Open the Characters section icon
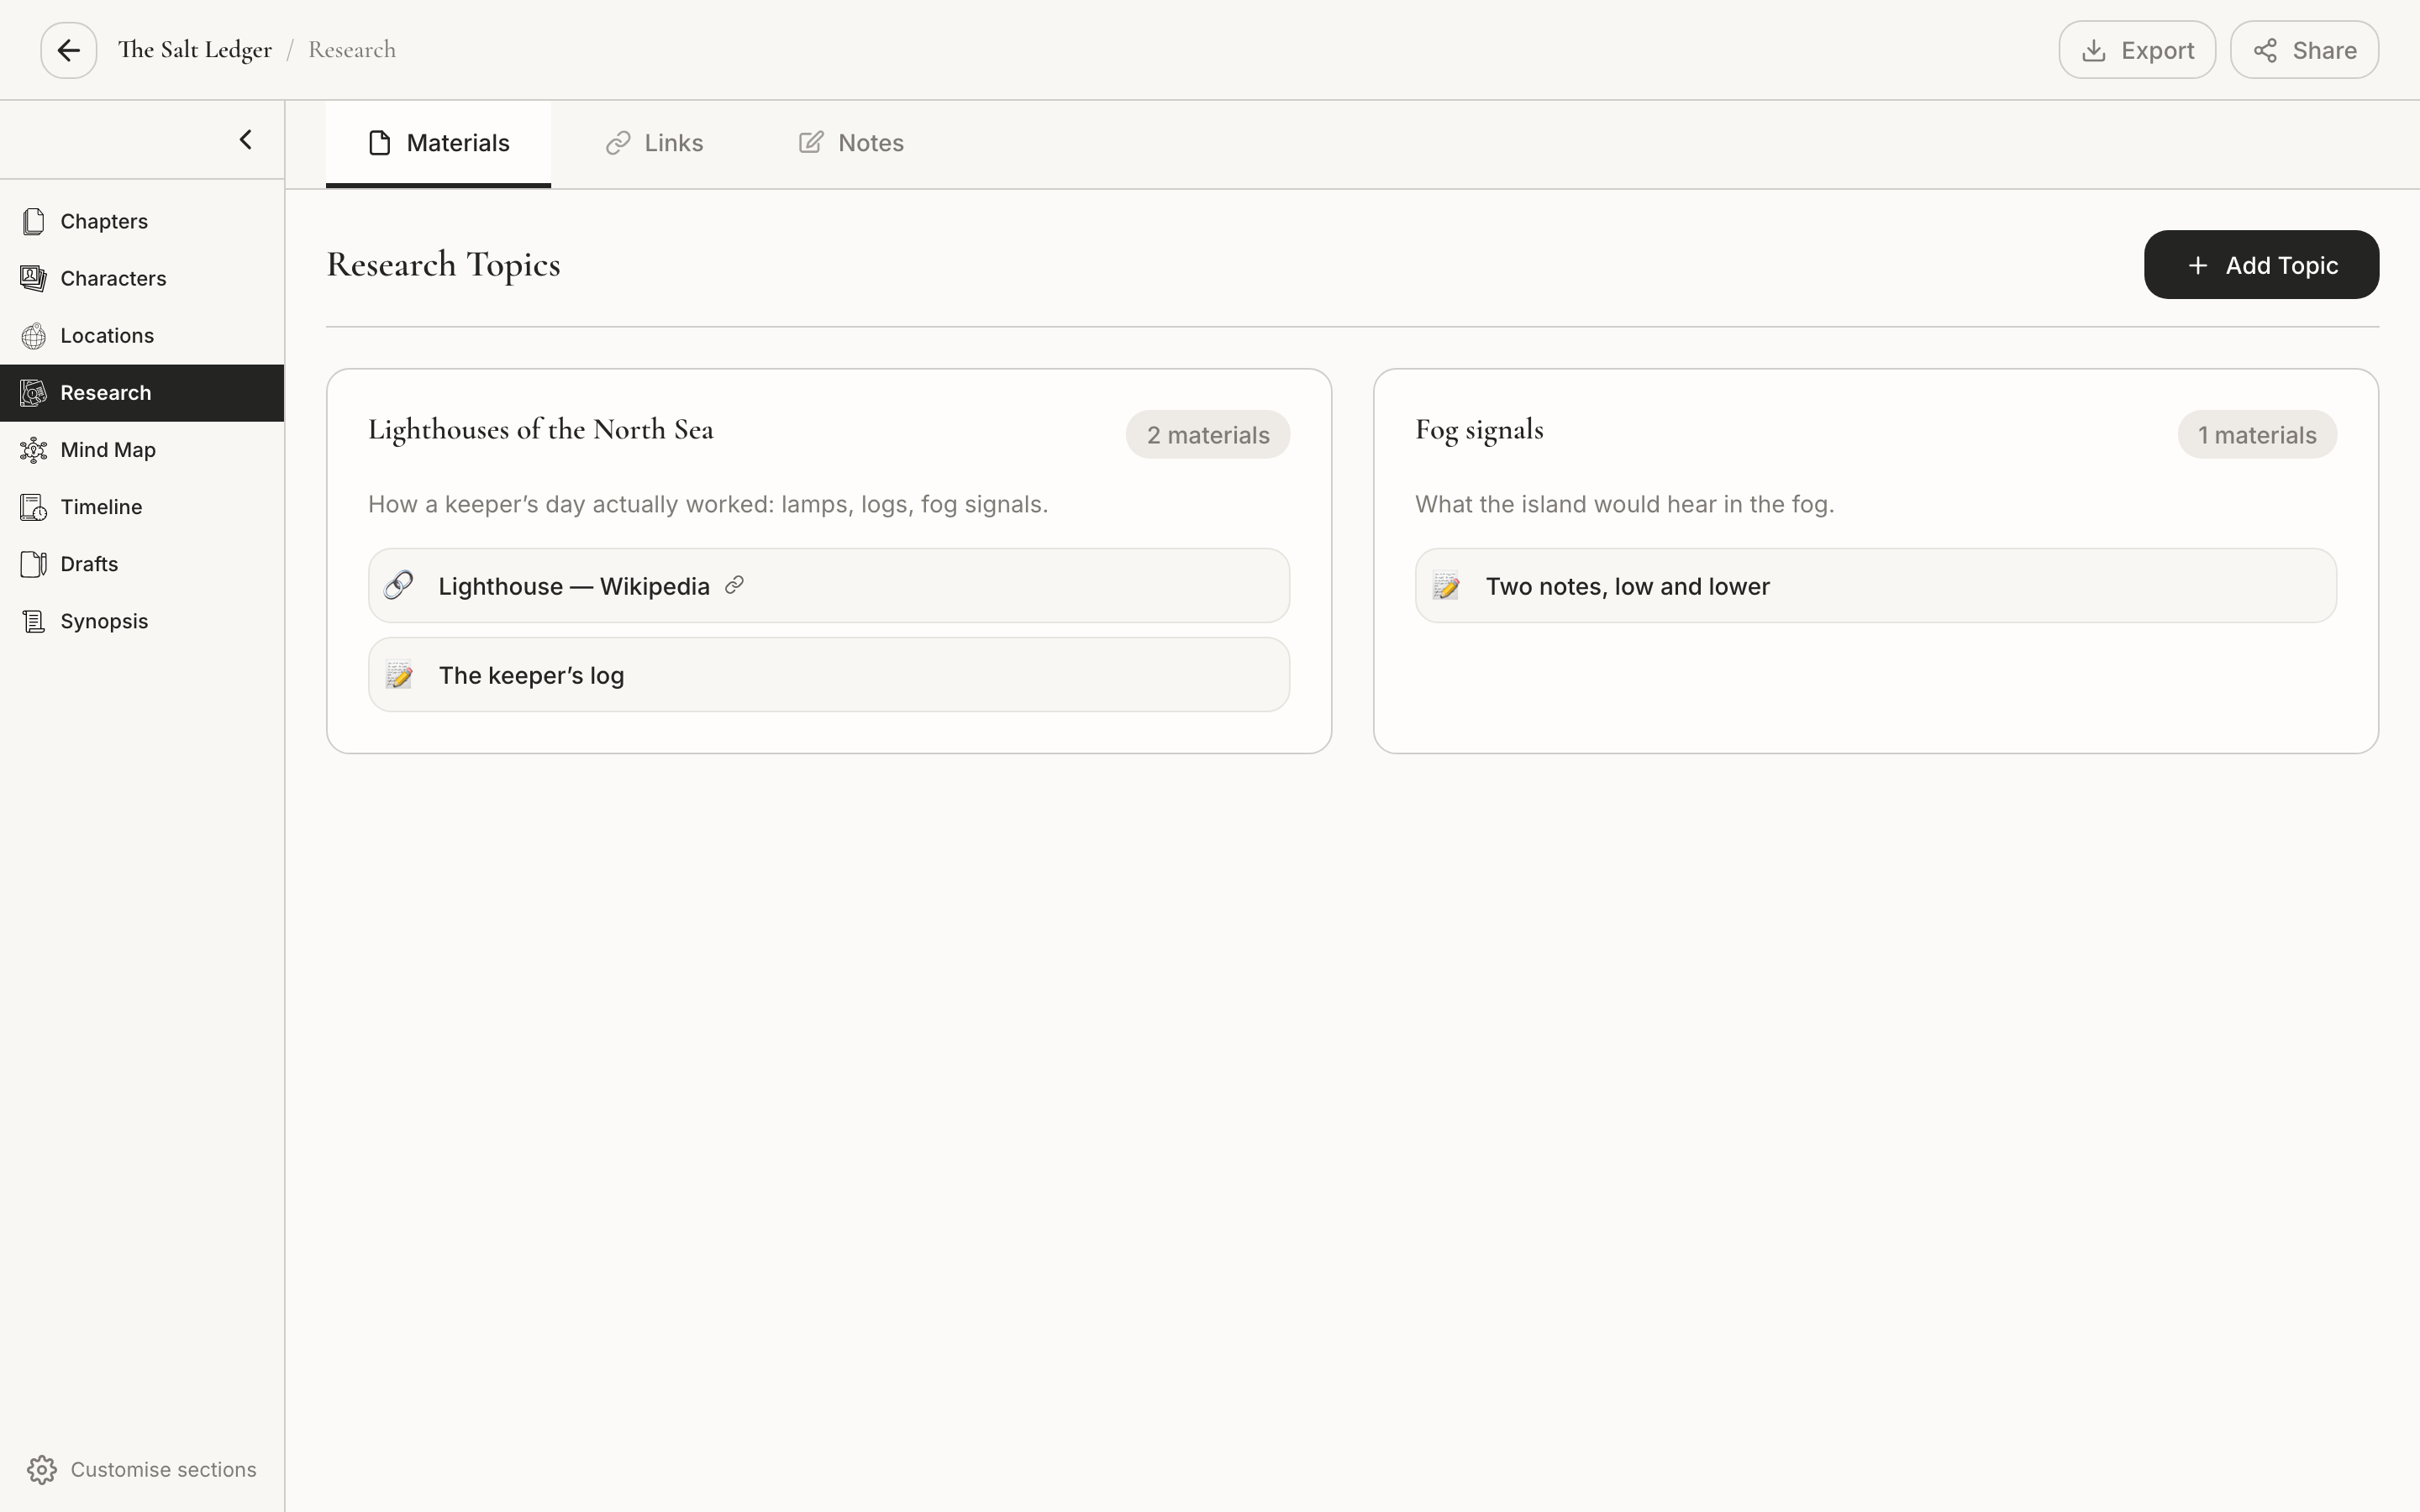Image resolution: width=2420 pixels, height=1512 pixels. click(x=33, y=278)
